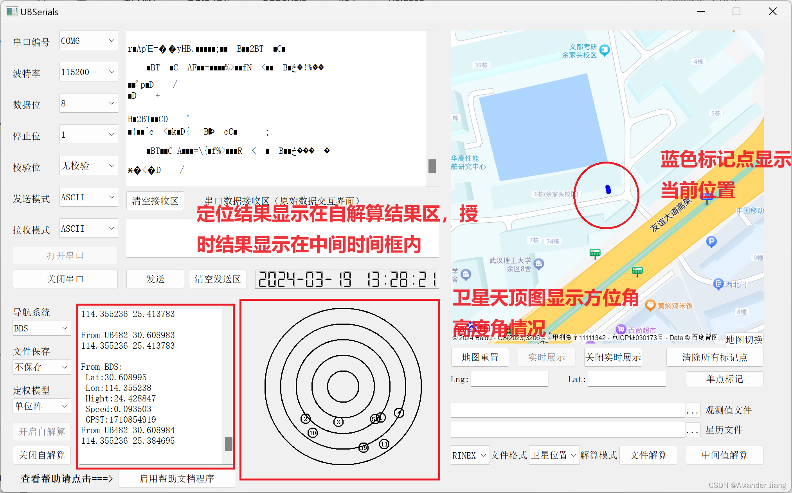This screenshot has height=493, width=792.
Task: Click satellite 11 on the sky plot
Action: click(x=384, y=444)
